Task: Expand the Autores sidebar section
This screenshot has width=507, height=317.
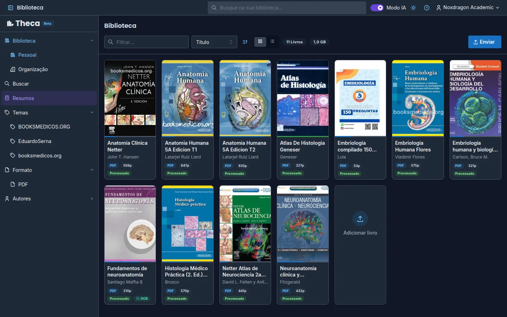Action: [x=92, y=199]
